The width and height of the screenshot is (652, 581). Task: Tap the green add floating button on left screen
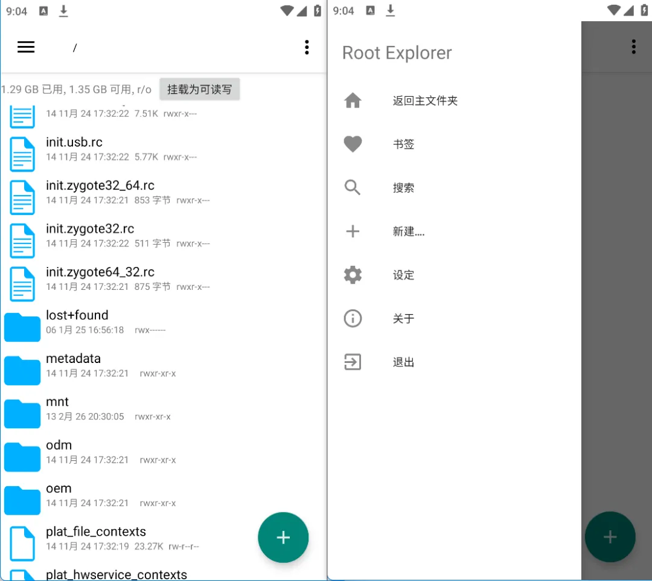click(x=283, y=538)
